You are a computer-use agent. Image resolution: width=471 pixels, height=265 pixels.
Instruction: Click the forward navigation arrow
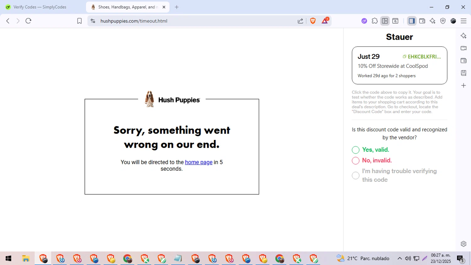click(18, 21)
